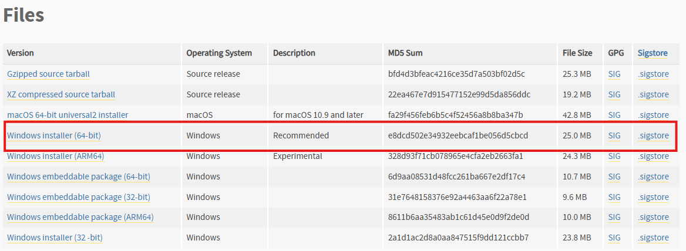Open .sigstore link for embeddable package (ARM64)
Screen dimensions: 686x251
(653, 218)
